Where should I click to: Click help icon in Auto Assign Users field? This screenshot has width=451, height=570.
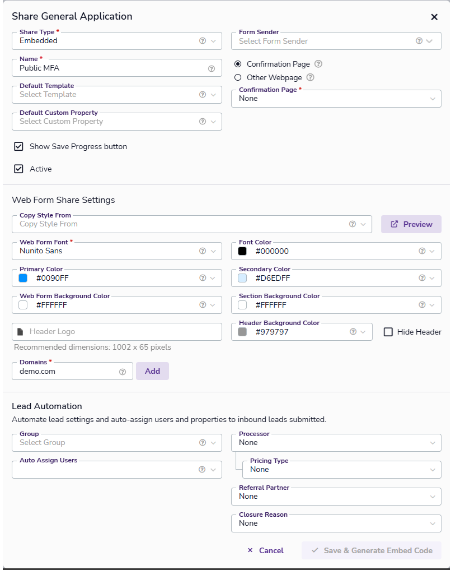(x=203, y=470)
